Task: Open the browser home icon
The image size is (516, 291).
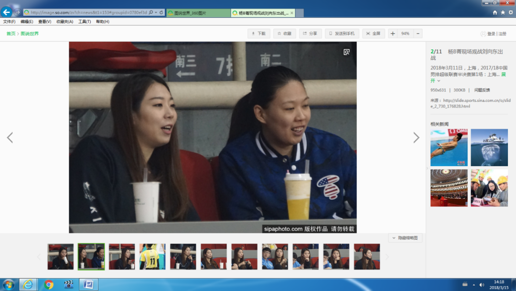Action: pyautogui.click(x=495, y=12)
